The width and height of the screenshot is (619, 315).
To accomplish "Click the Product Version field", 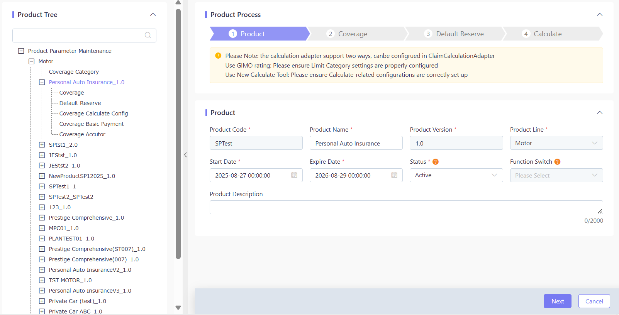I will [x=456, y=143].
